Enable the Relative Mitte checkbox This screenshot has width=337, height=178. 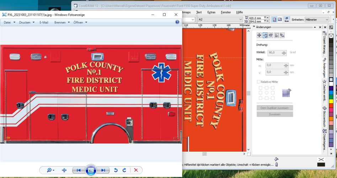[x=258, y=82]
